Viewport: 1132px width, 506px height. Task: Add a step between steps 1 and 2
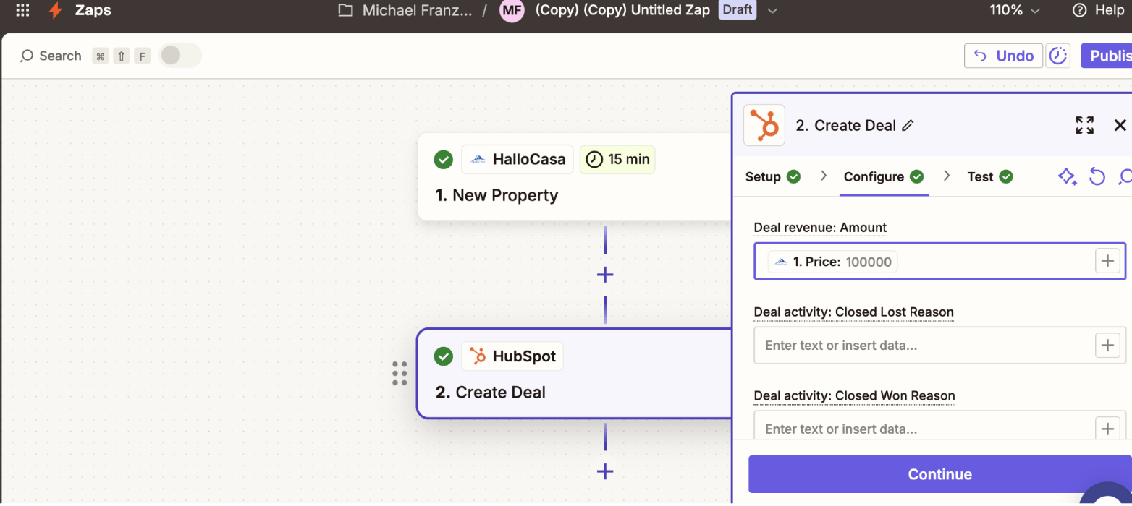[x=605, y=275]
